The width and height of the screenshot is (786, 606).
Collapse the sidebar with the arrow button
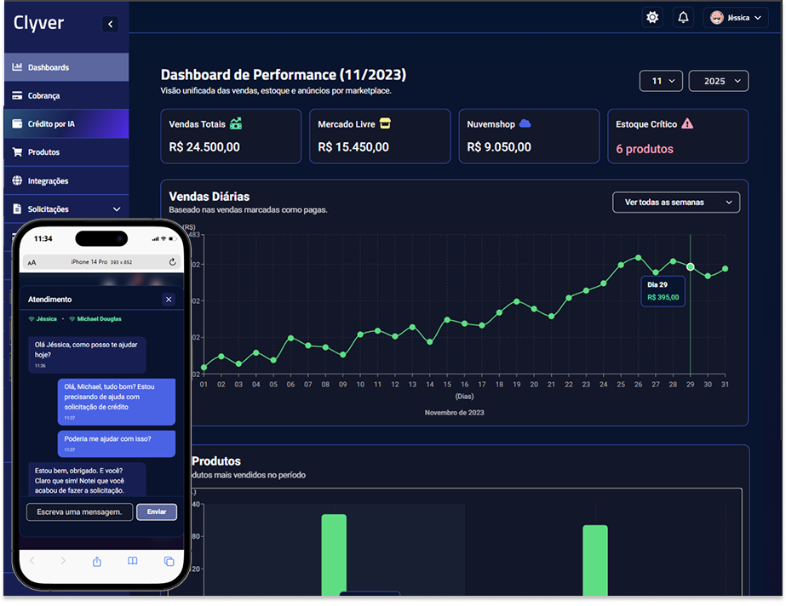coord(110,25)
